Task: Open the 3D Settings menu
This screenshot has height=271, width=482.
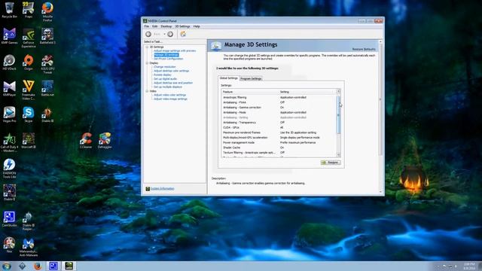Action: pyautogui.click(x=182, y=26)
